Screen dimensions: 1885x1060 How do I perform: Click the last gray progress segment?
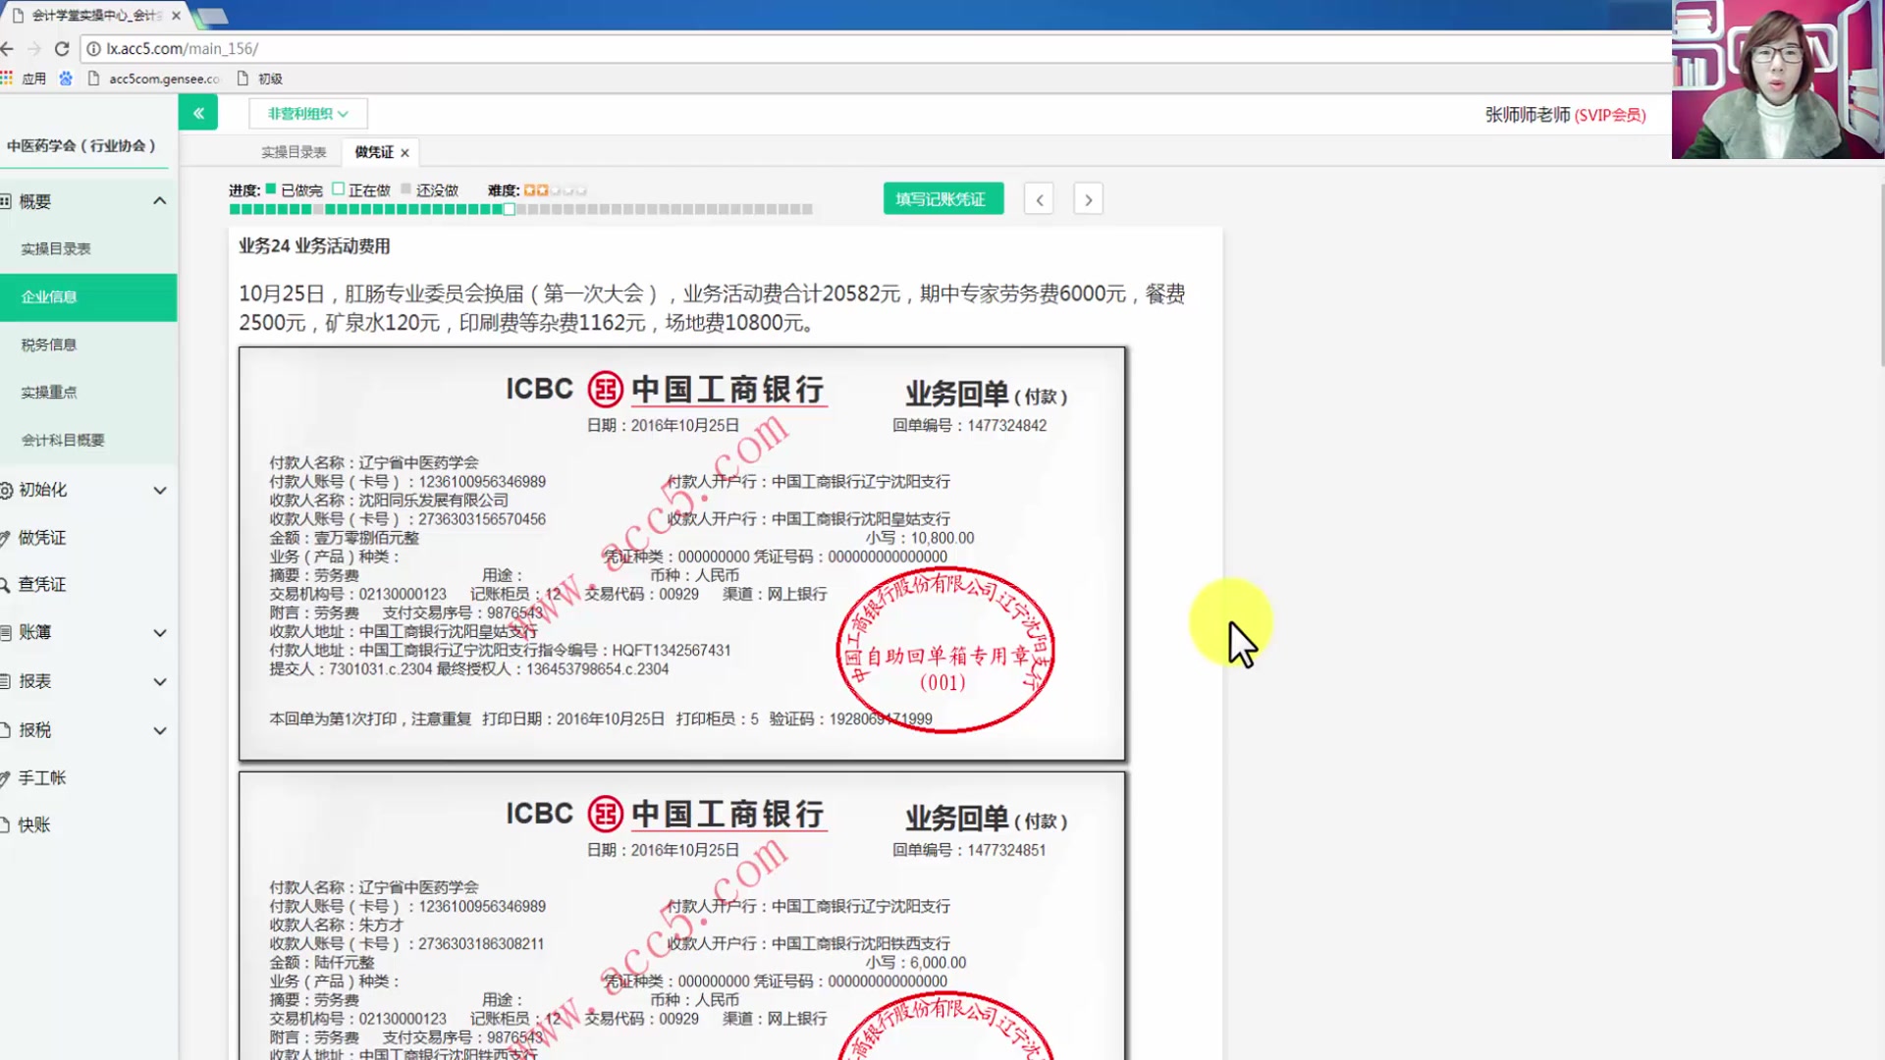pyautogui.click(x=808, y=209)
